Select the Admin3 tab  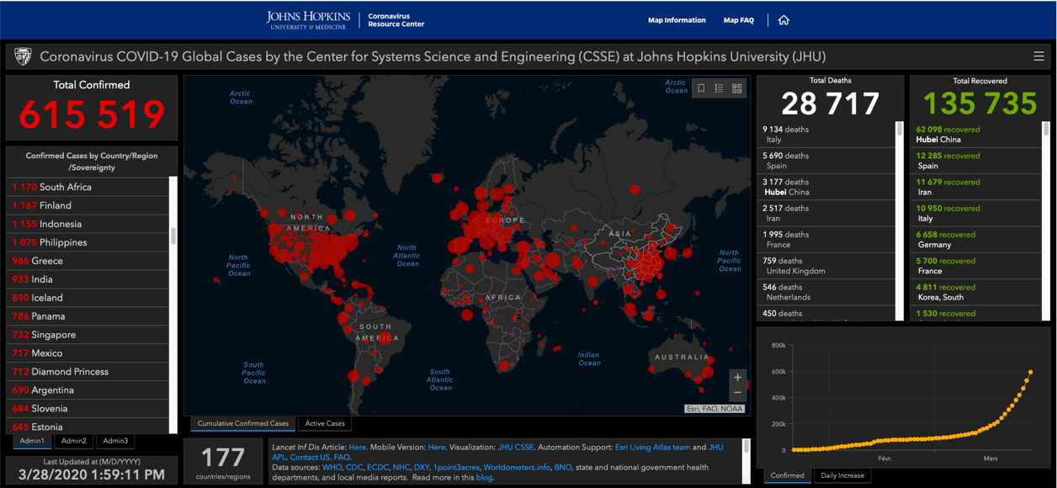point(115,441)
